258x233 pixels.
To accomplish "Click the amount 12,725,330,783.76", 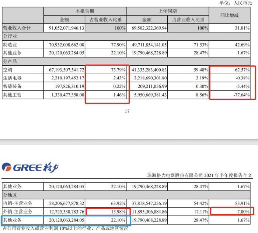I will pos(67,212).
